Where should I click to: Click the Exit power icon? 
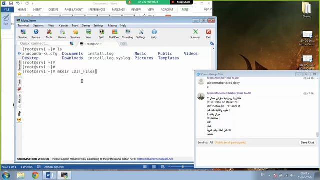pos(208,34)
